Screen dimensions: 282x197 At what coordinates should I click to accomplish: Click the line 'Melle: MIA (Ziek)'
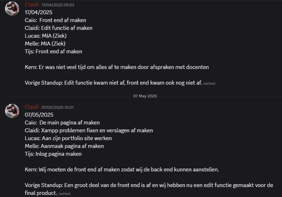[x=45, y=44]
